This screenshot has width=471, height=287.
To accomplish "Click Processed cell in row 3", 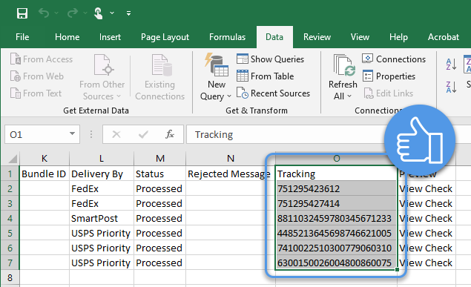I will (159, 203).
